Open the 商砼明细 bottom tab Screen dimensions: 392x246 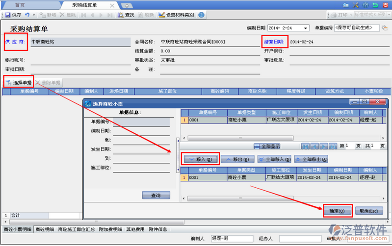tap(45, 229)
